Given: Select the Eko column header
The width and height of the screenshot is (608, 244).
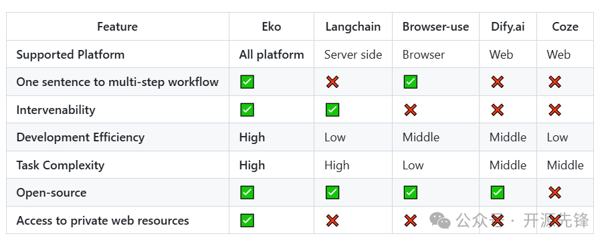Looking at the screenshot, I should pyautogui.click(x=272, y=27).
